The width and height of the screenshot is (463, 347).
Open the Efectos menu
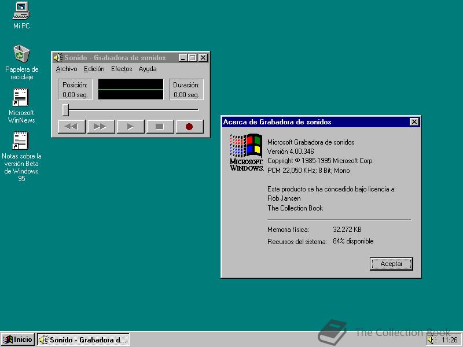(122, 69)
